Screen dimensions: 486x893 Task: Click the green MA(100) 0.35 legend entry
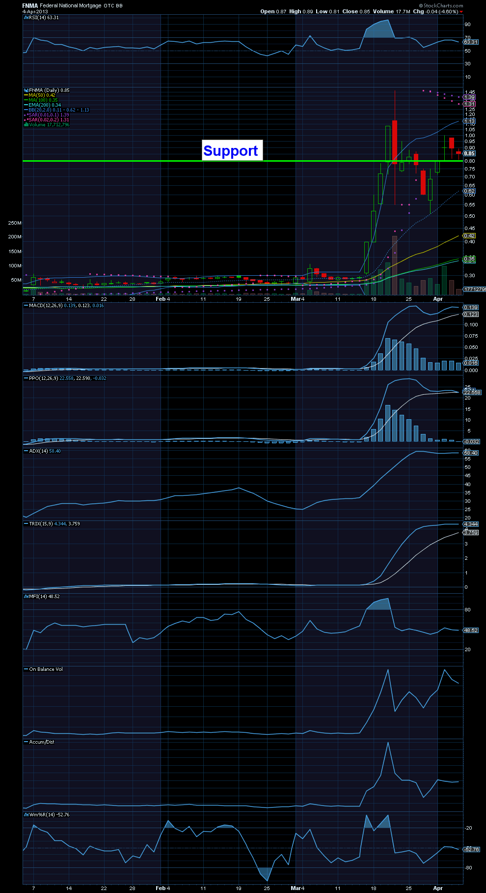41,100
